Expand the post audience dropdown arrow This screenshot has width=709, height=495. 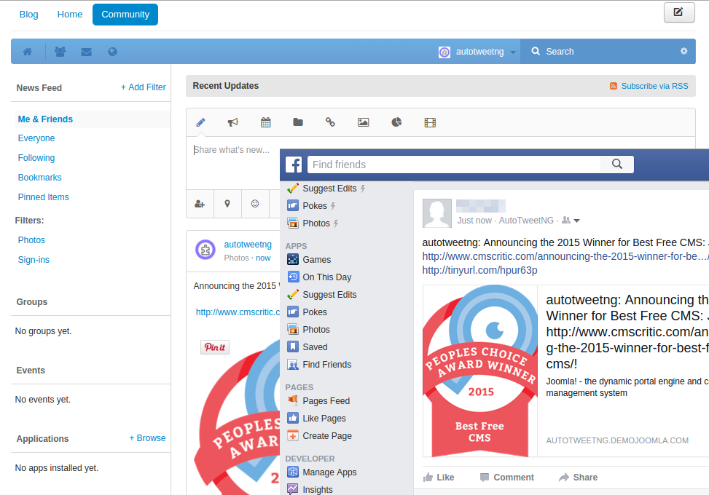[x=576, y=221]
